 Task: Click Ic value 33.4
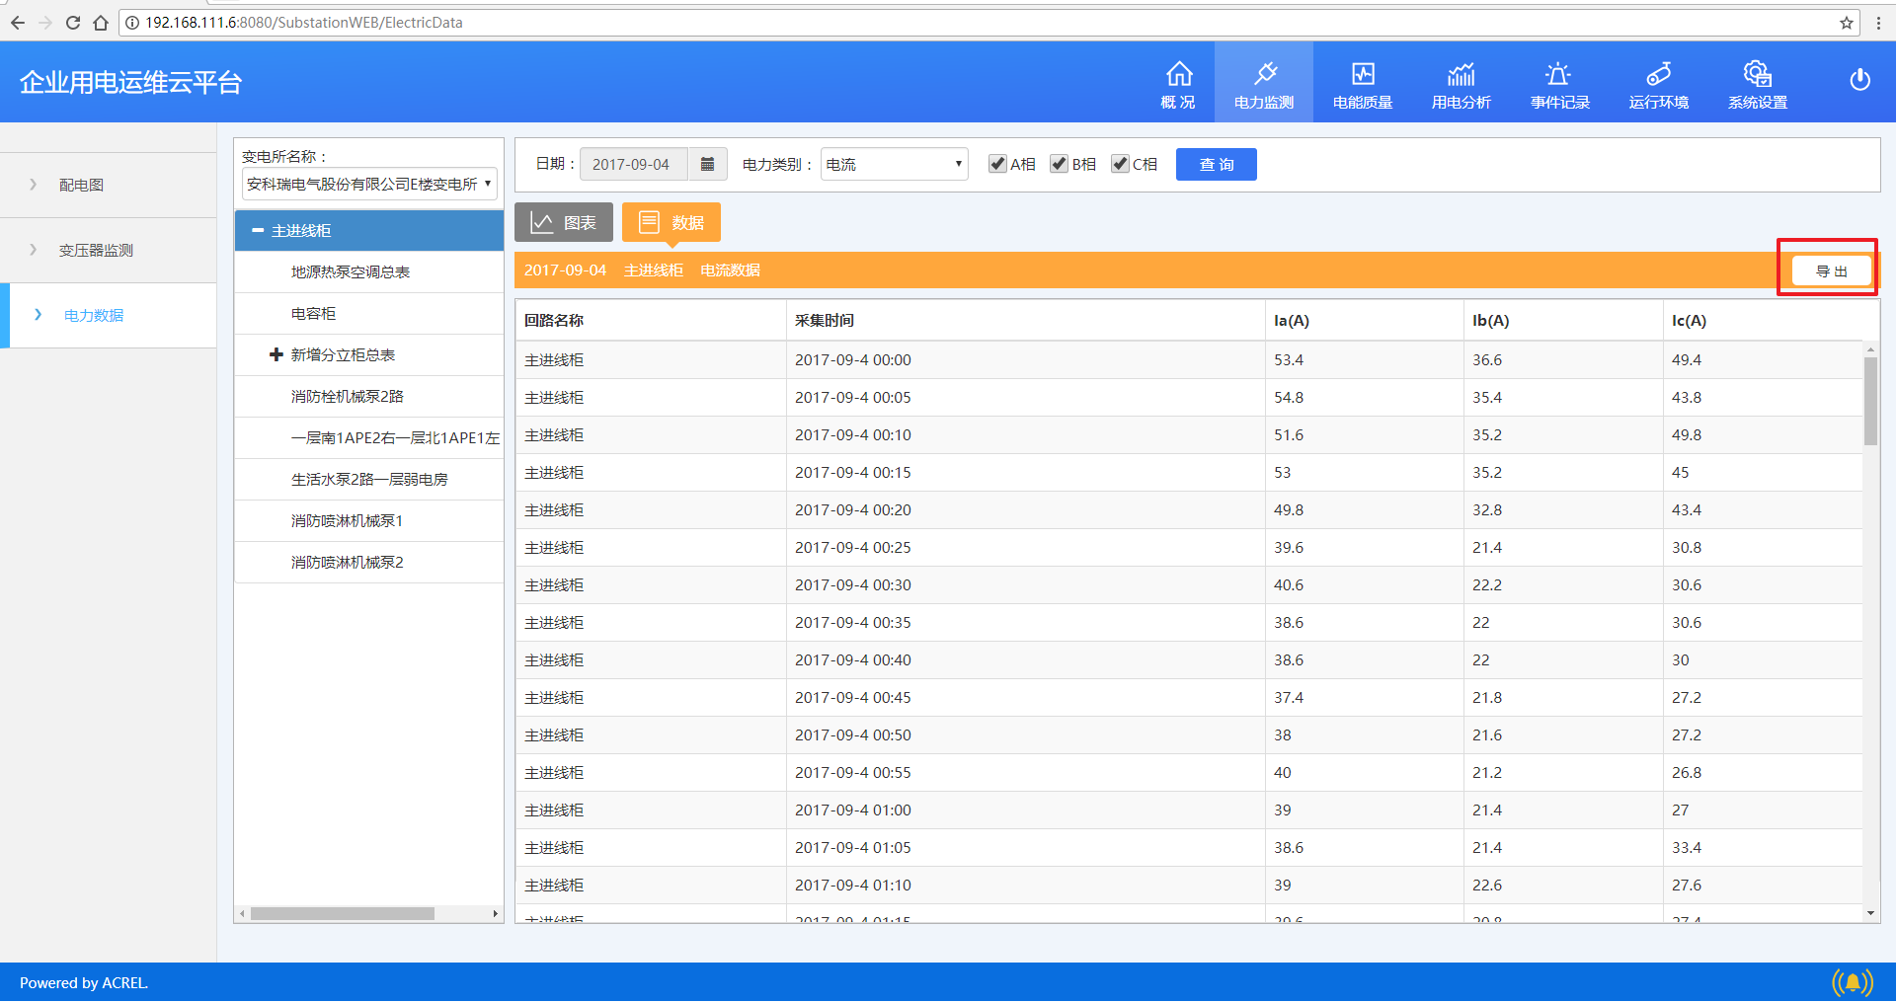coord(1687,848)
